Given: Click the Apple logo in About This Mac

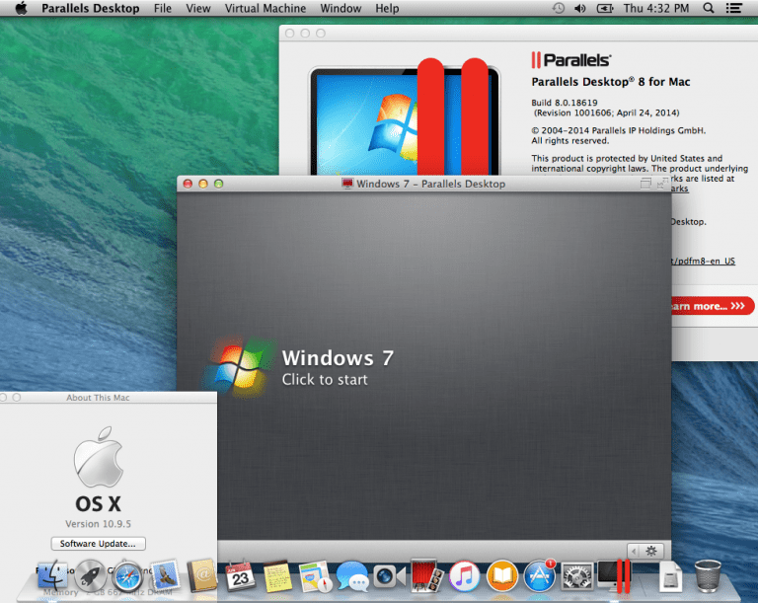Looking at the screenshot, I should (99, 457).
